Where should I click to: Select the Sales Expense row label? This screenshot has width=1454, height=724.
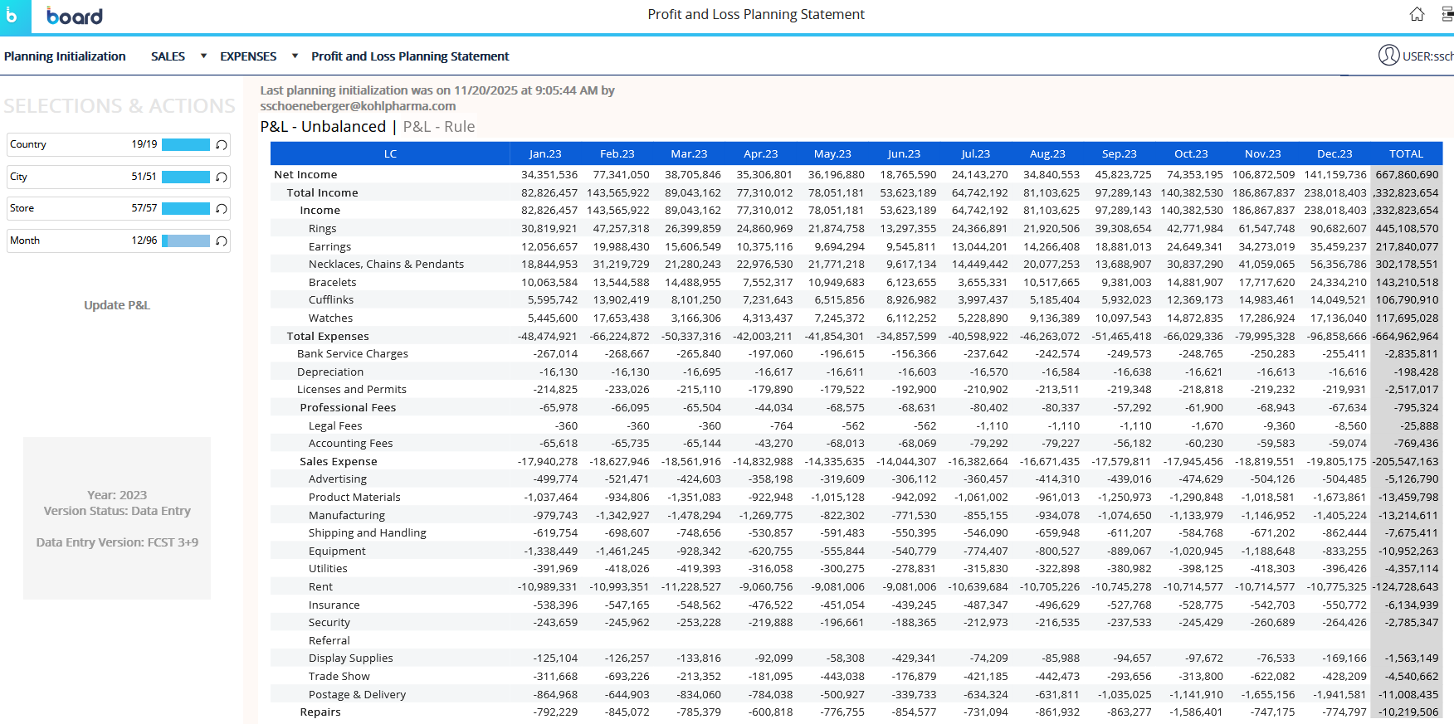point(338,461)
